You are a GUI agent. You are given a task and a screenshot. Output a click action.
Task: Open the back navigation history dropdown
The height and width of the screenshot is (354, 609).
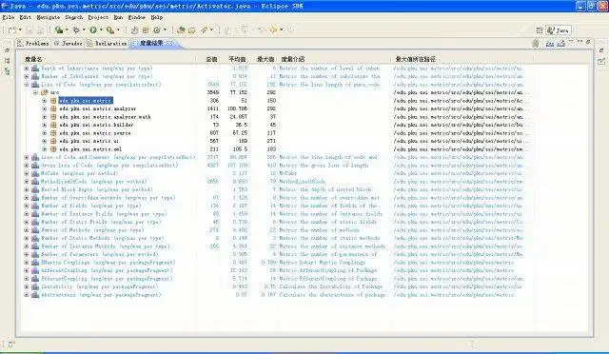tap(281, 29)
